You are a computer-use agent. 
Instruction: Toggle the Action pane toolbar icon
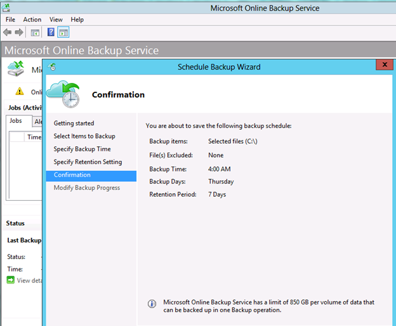[x=63, y=32]
